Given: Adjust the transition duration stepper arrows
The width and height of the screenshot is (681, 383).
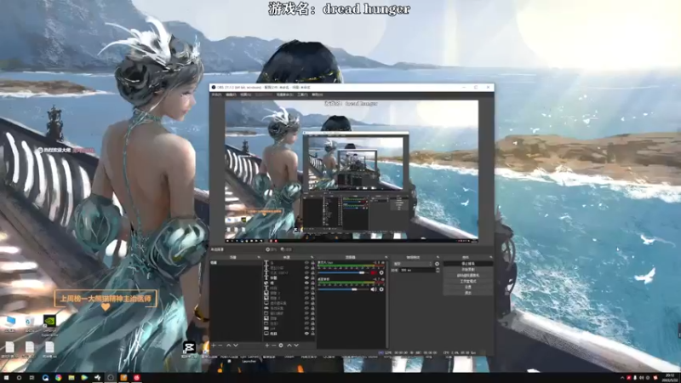Looking at the screenshot, I should [x=438, y=270].
